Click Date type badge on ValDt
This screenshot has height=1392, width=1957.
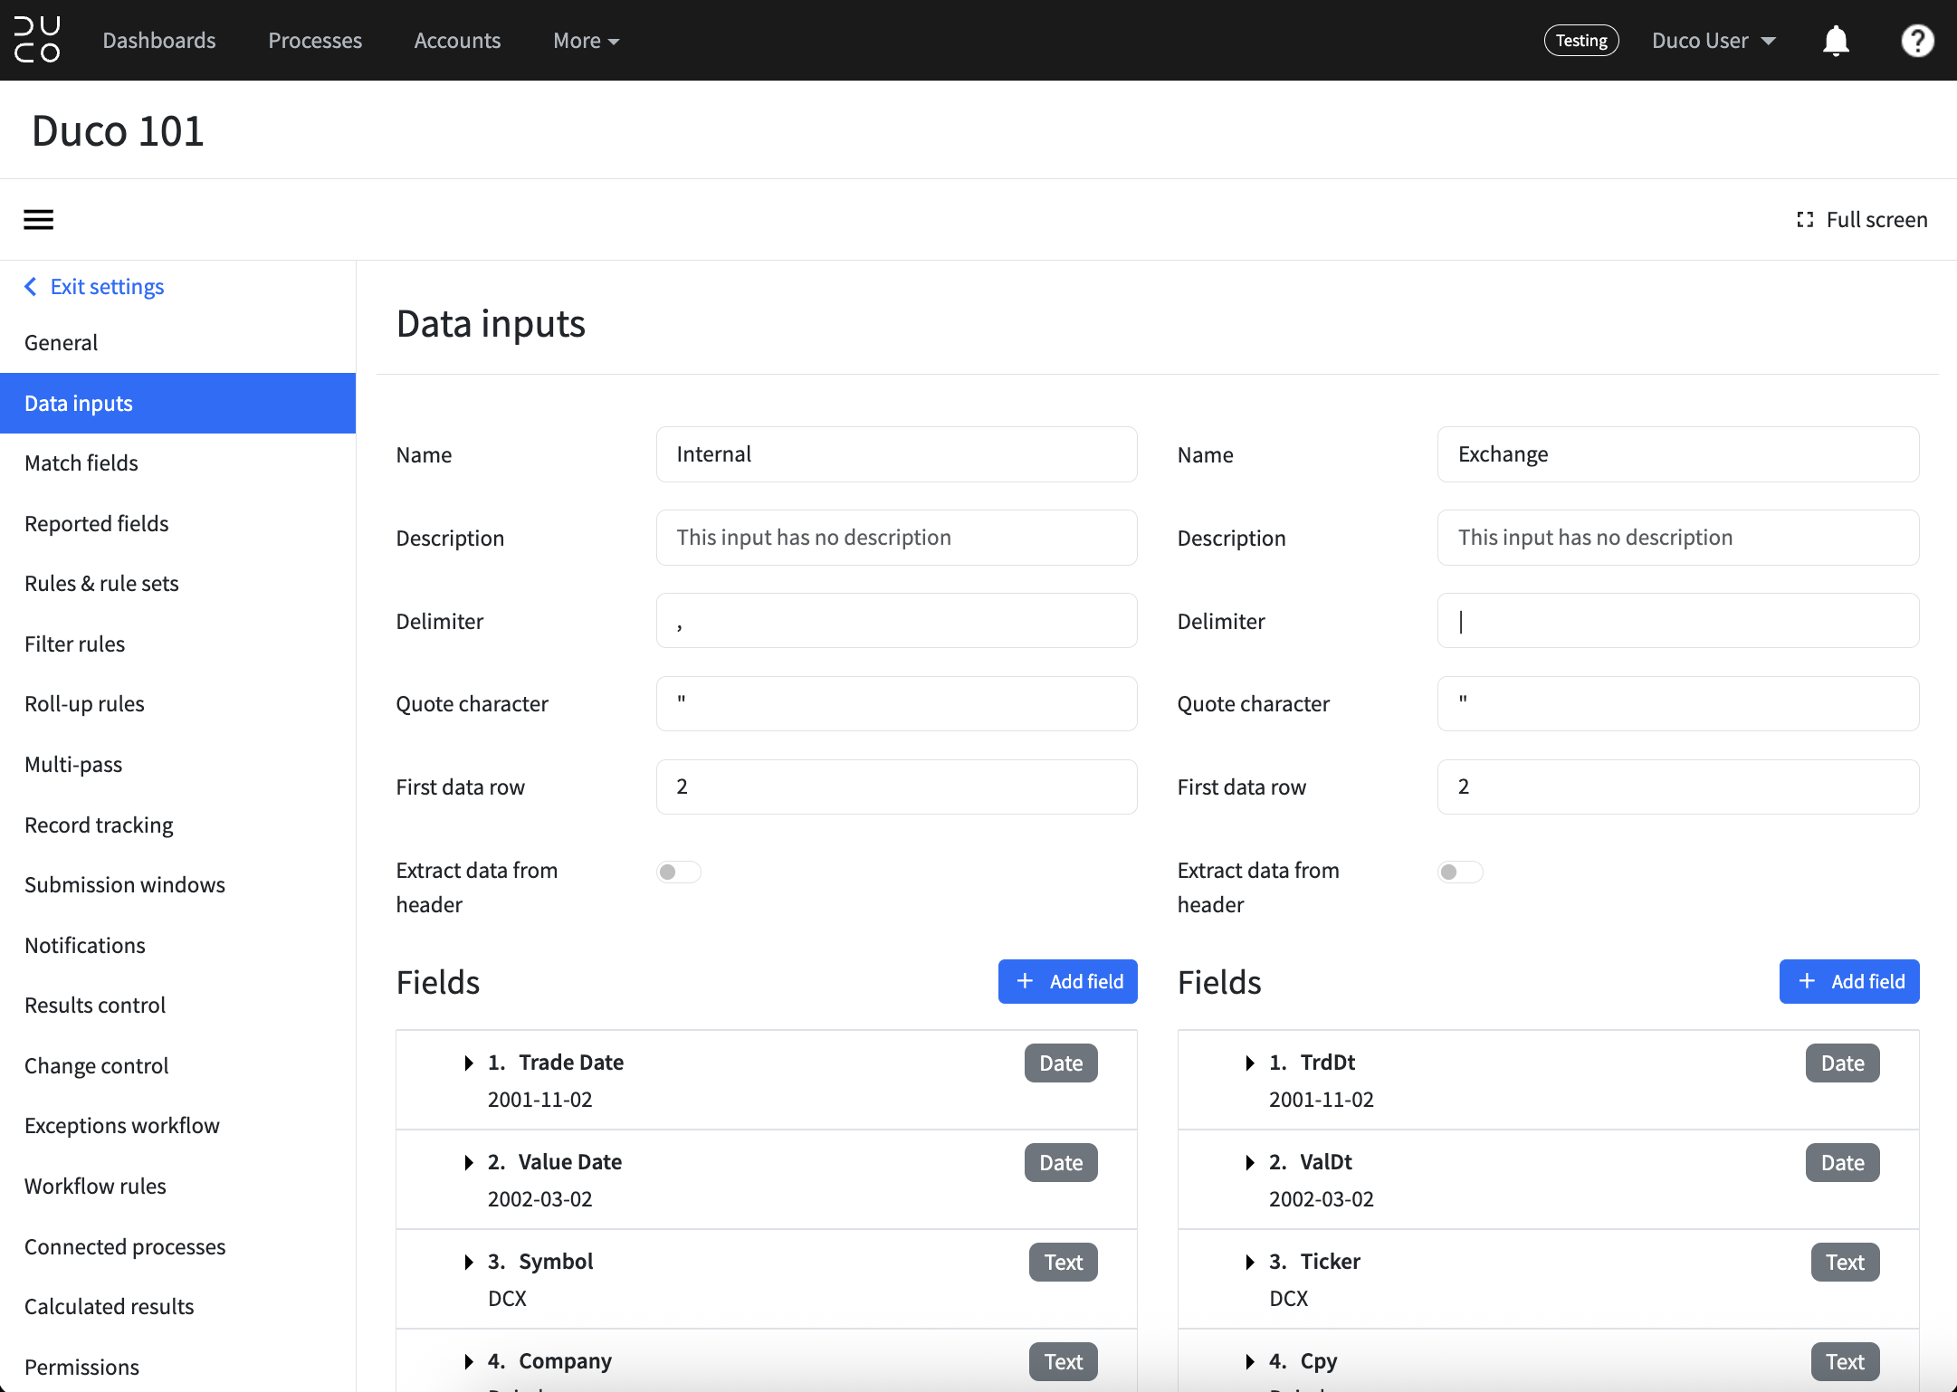(1842, 1163)
